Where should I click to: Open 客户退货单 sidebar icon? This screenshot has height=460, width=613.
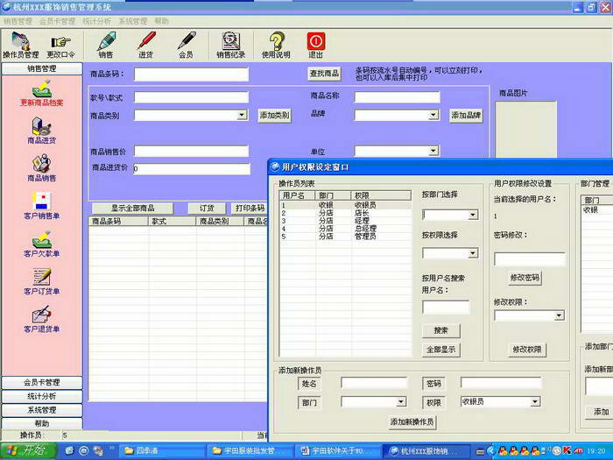tap(42, 319)
